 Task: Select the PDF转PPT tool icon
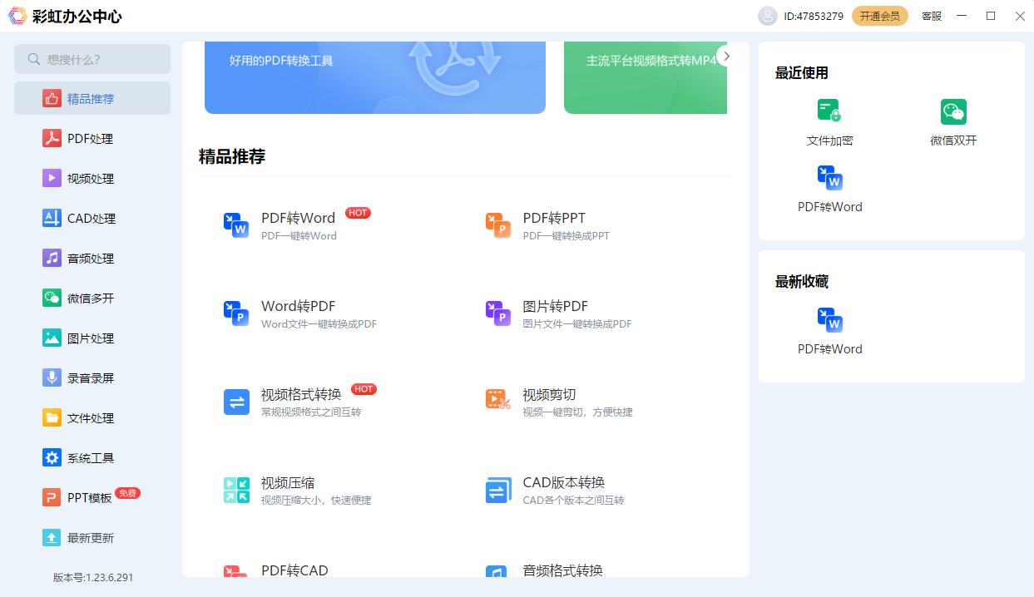coord(497,224)
